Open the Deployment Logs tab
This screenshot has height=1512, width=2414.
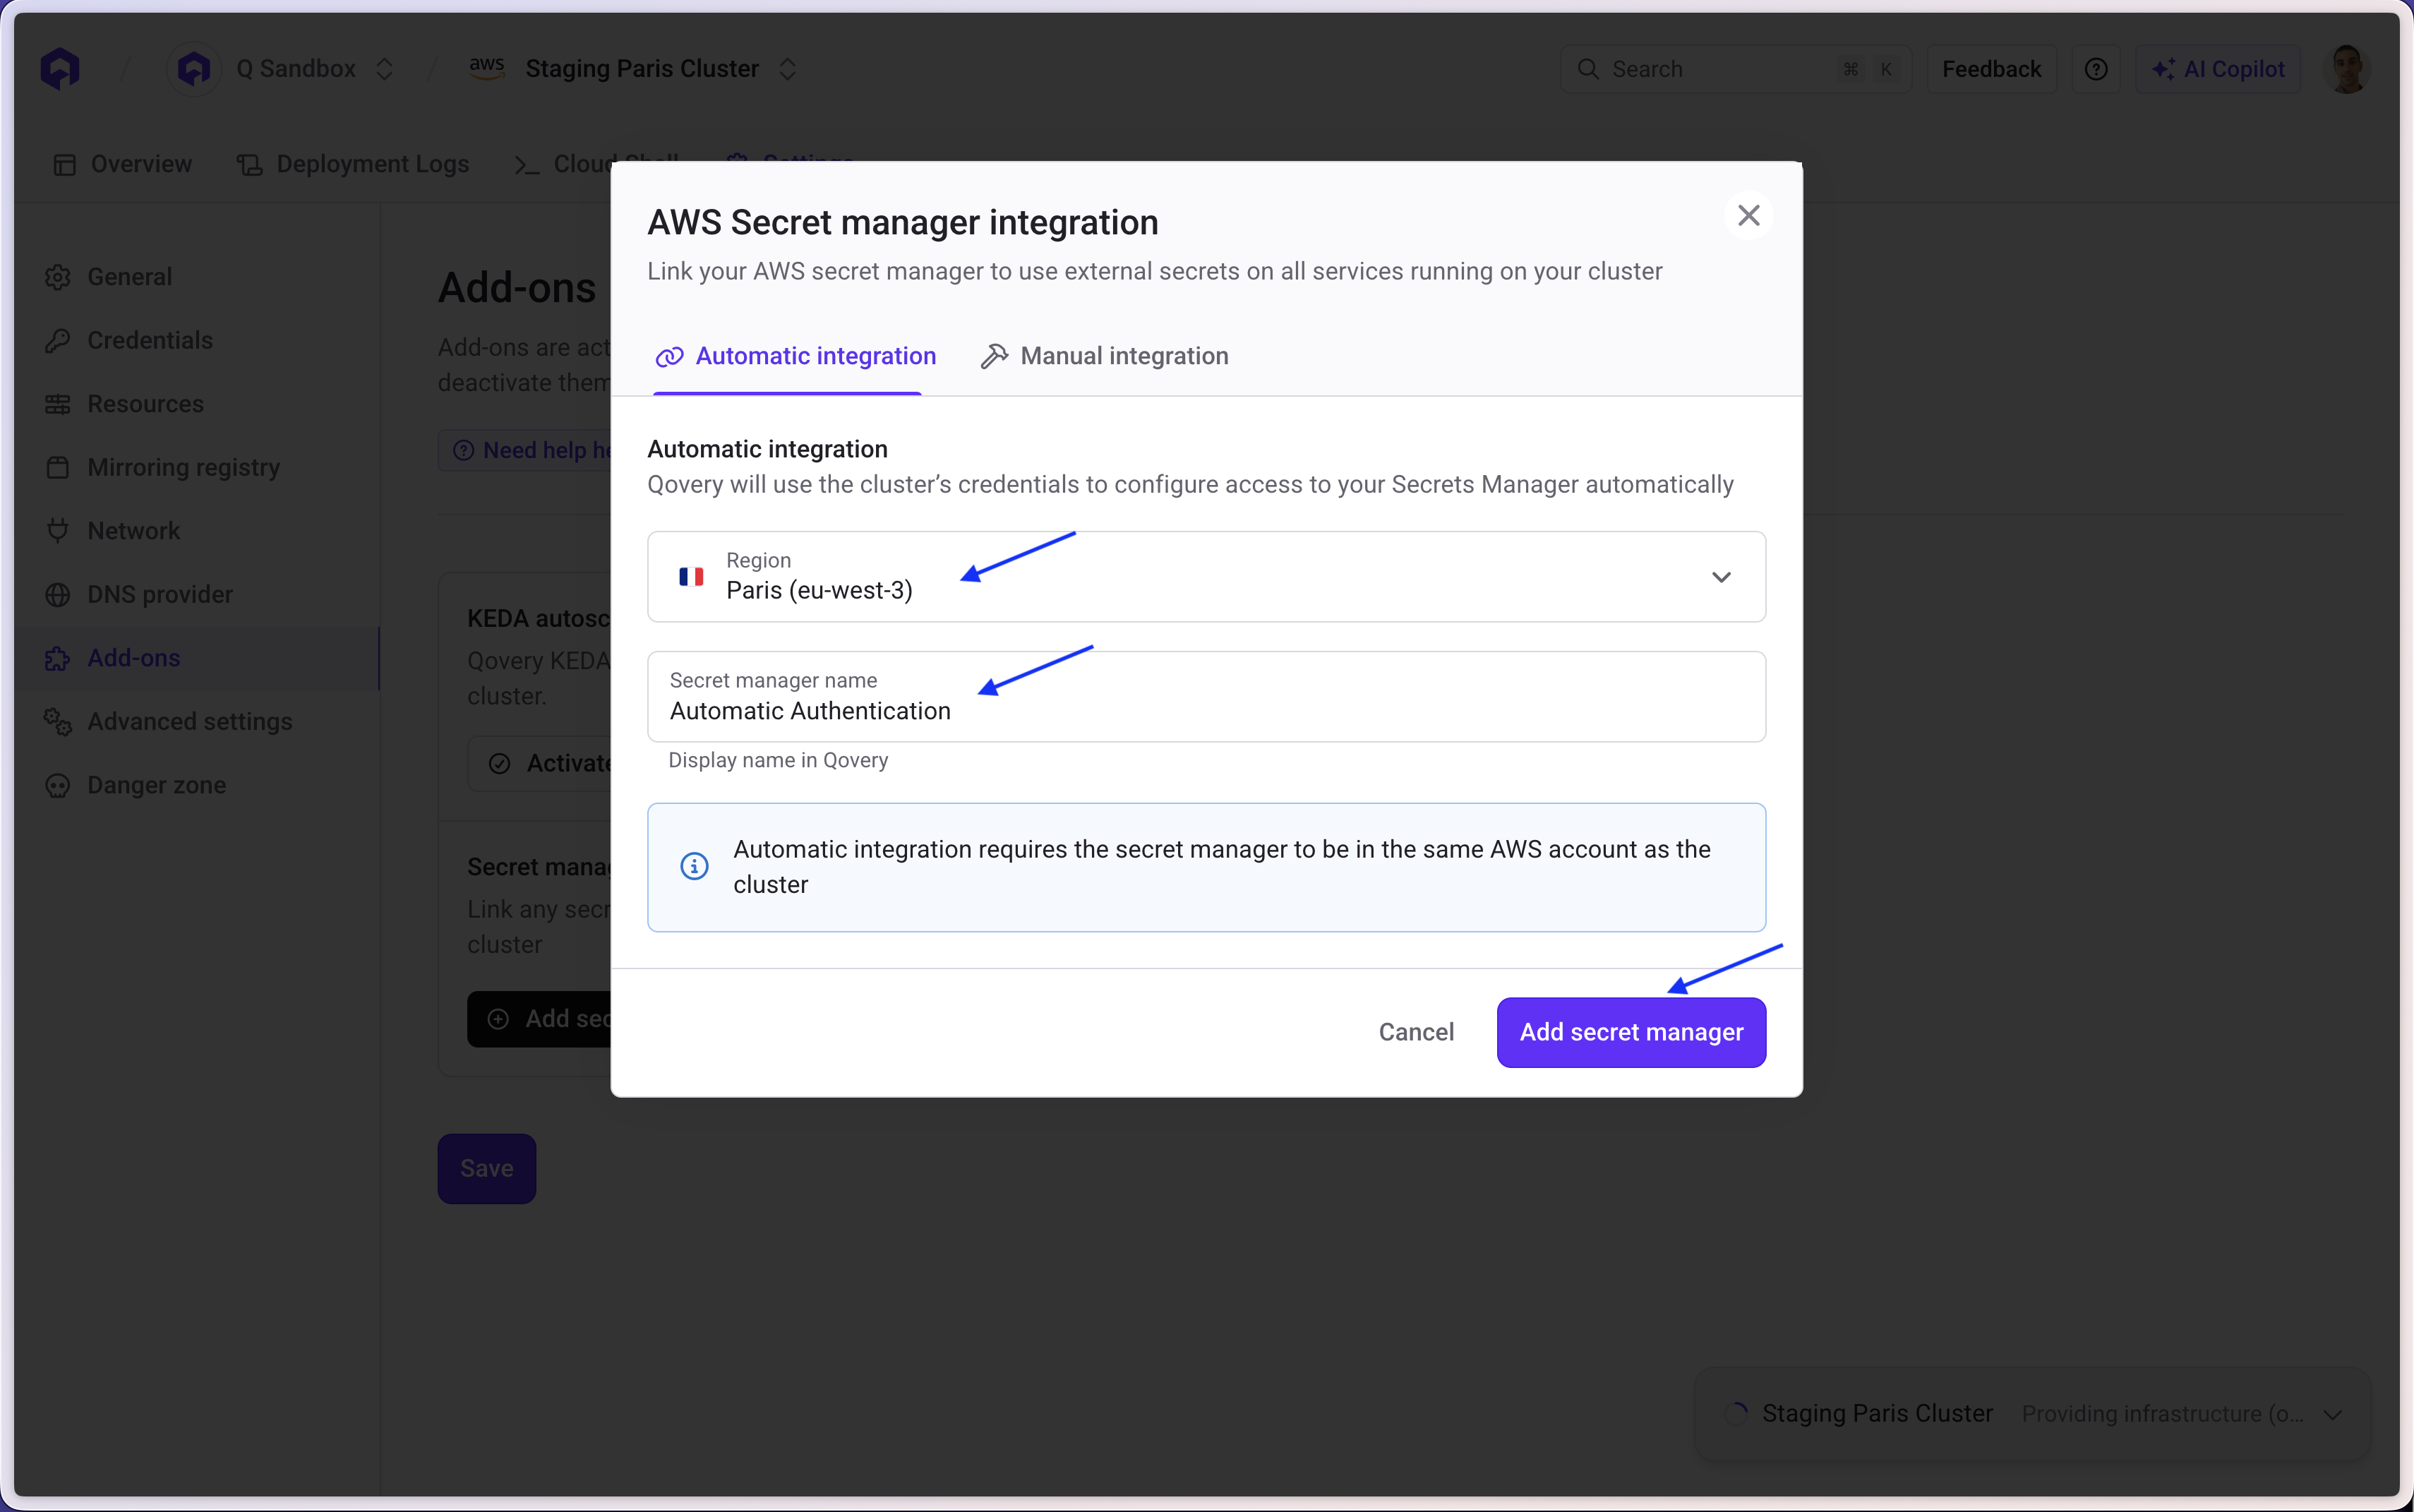[x=353, y=164]
